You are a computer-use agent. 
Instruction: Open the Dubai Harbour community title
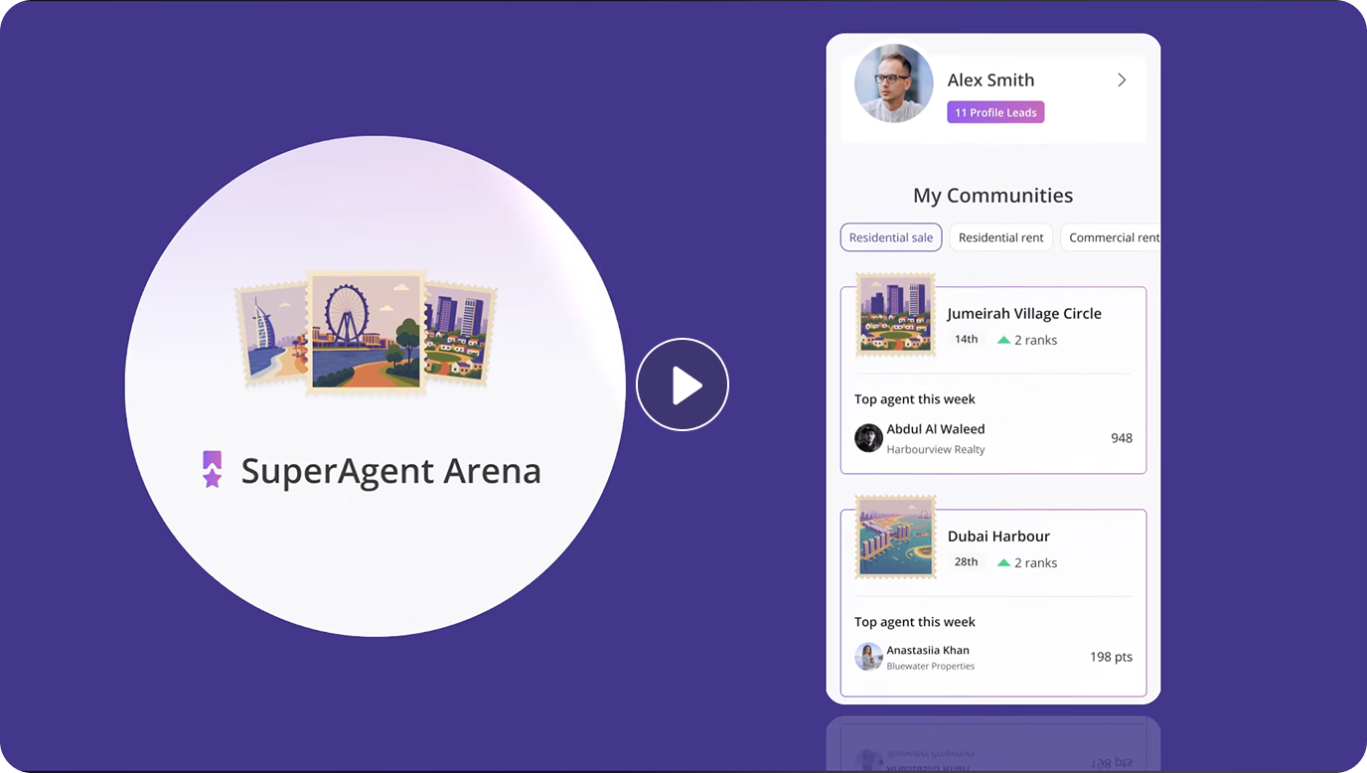click(x=998, y=536)
